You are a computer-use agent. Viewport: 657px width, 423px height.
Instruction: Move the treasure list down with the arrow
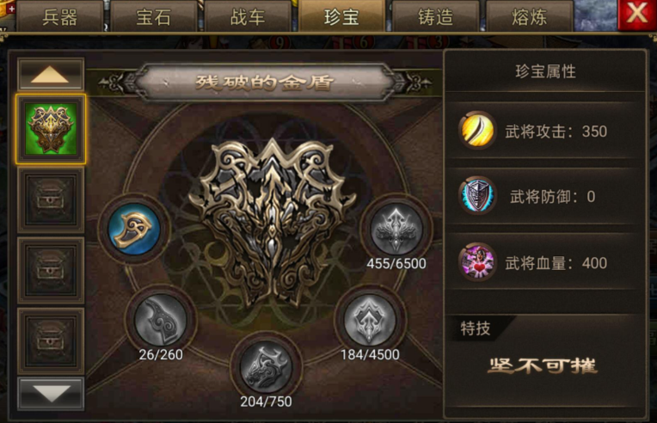point(50,394)
